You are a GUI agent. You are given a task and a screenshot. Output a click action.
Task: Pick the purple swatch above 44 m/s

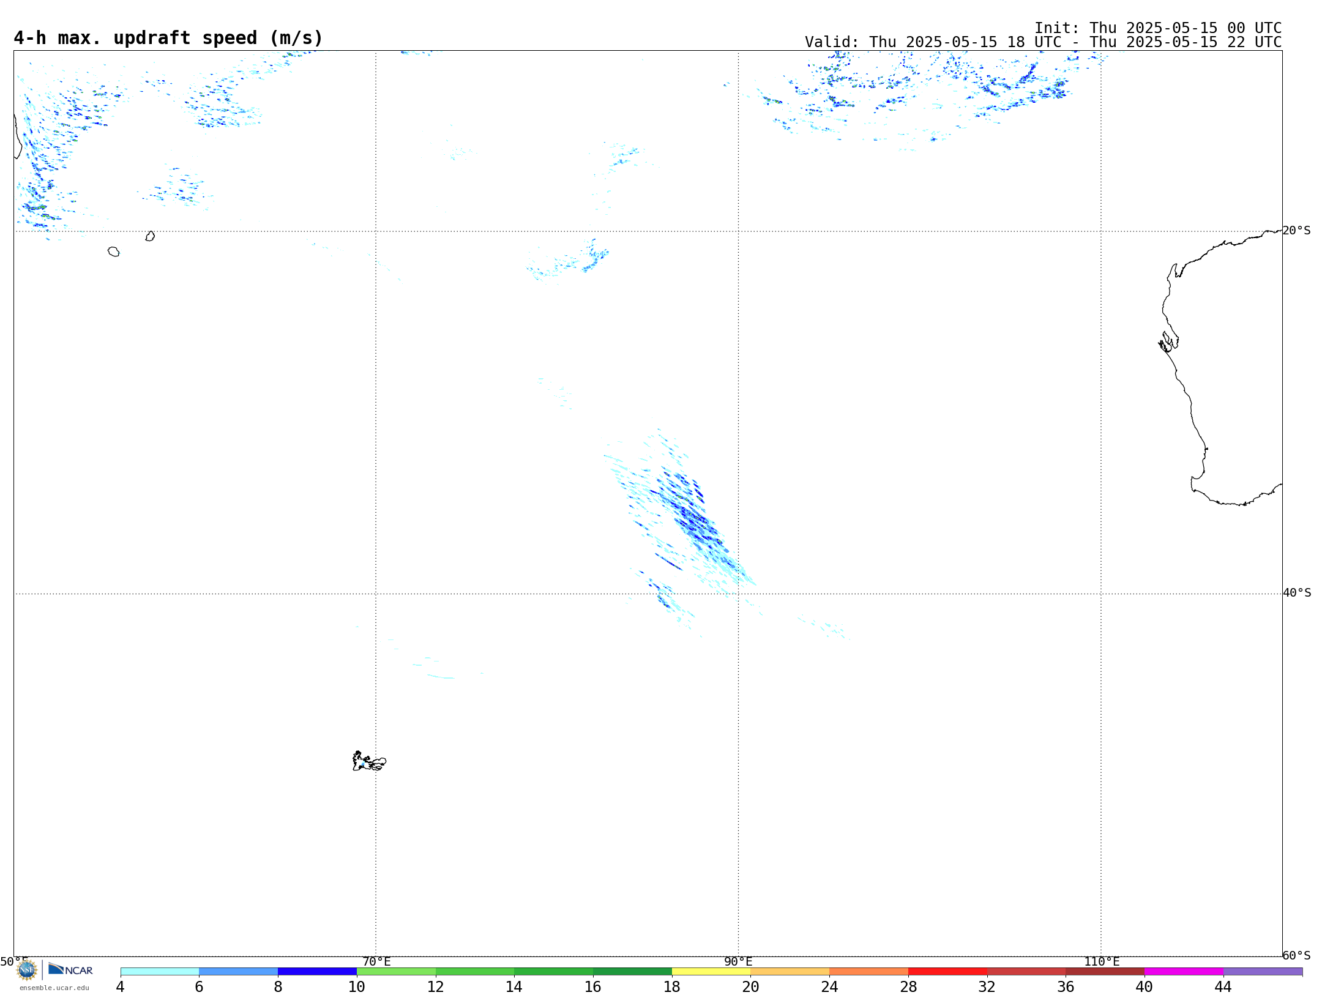1263,972
